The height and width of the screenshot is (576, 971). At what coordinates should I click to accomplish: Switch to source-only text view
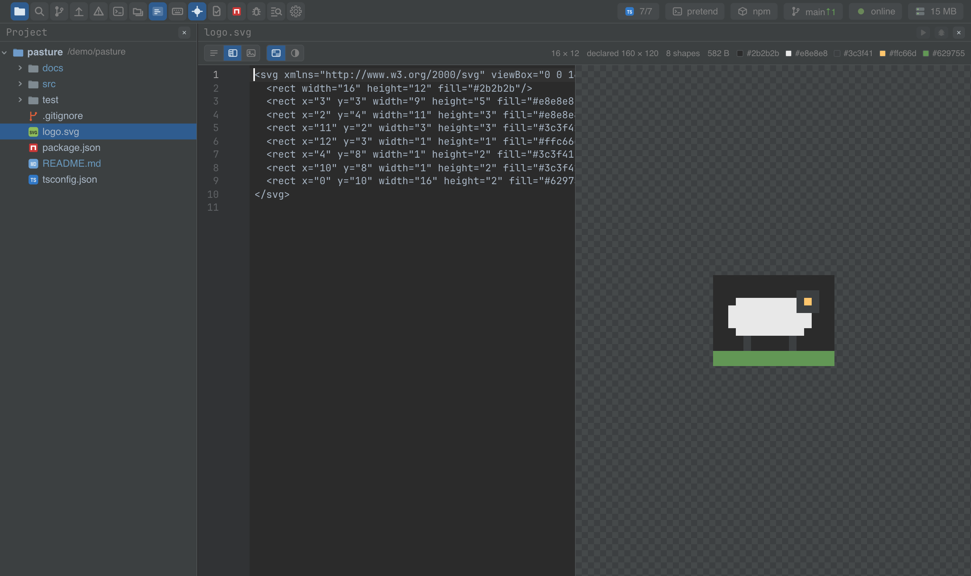[214, 53]
